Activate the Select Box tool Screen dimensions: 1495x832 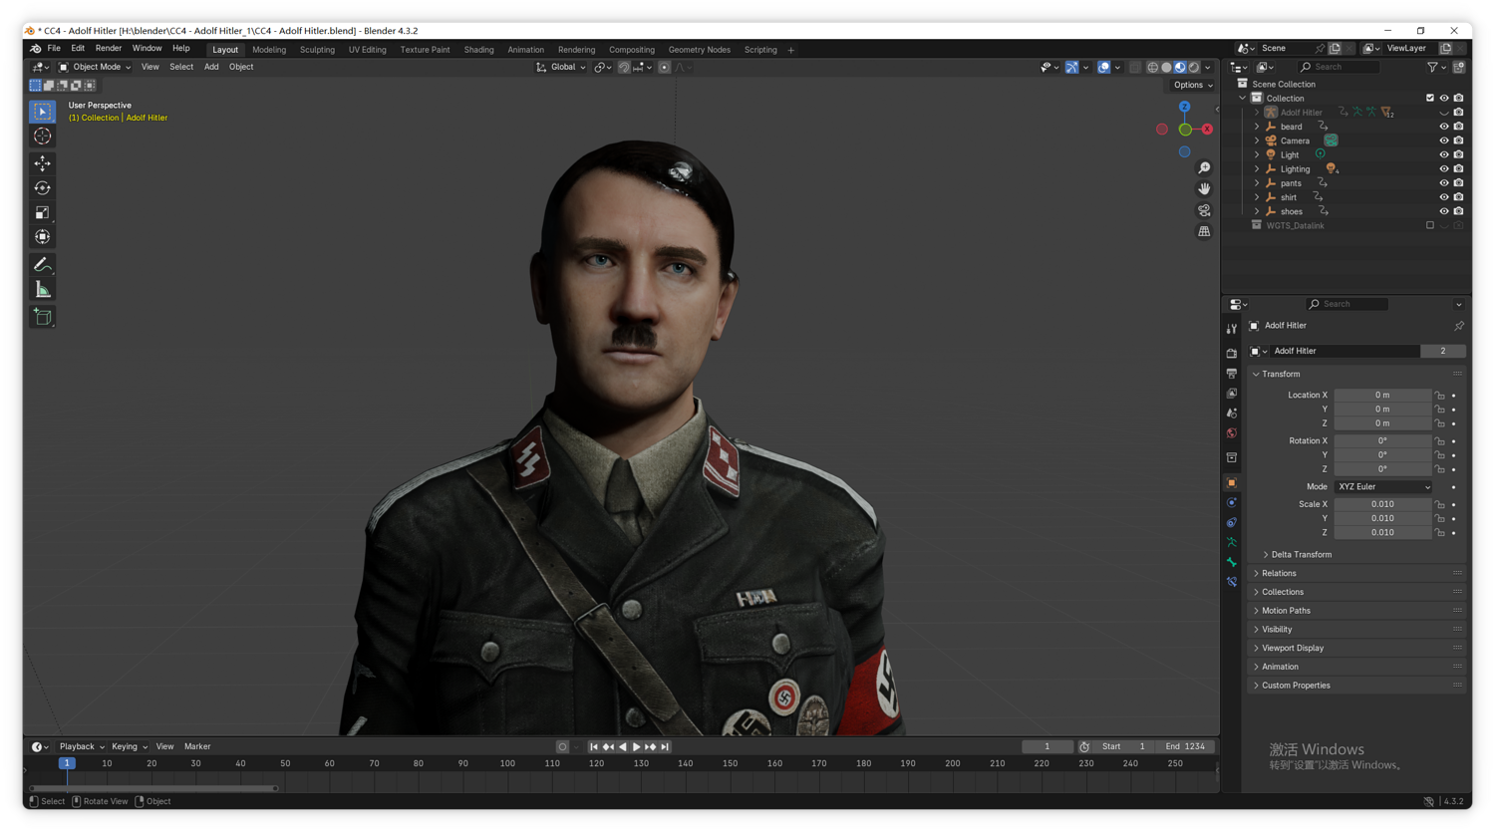pos(42,112)
